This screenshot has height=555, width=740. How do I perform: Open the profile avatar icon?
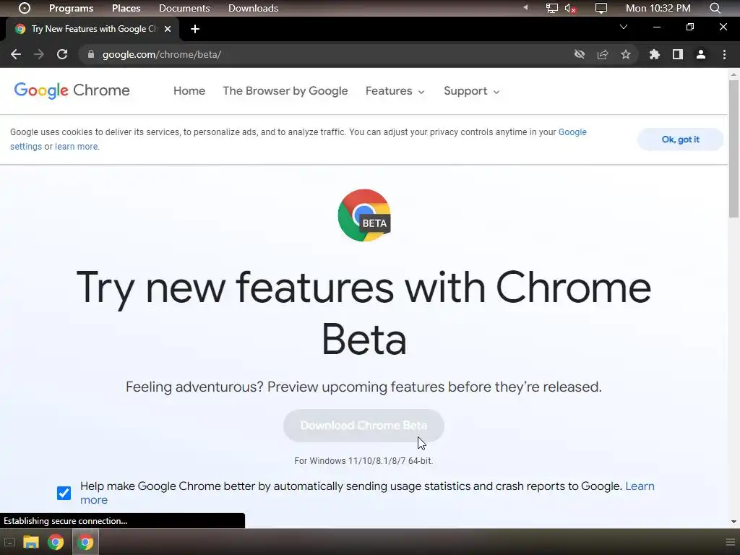coord(701,54)
